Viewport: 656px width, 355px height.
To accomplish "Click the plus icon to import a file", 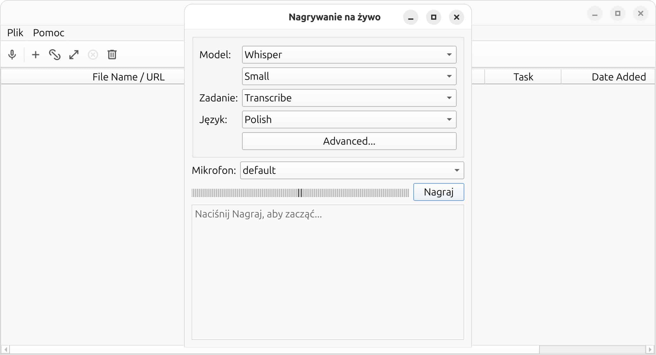I will (x=36, y=55).
